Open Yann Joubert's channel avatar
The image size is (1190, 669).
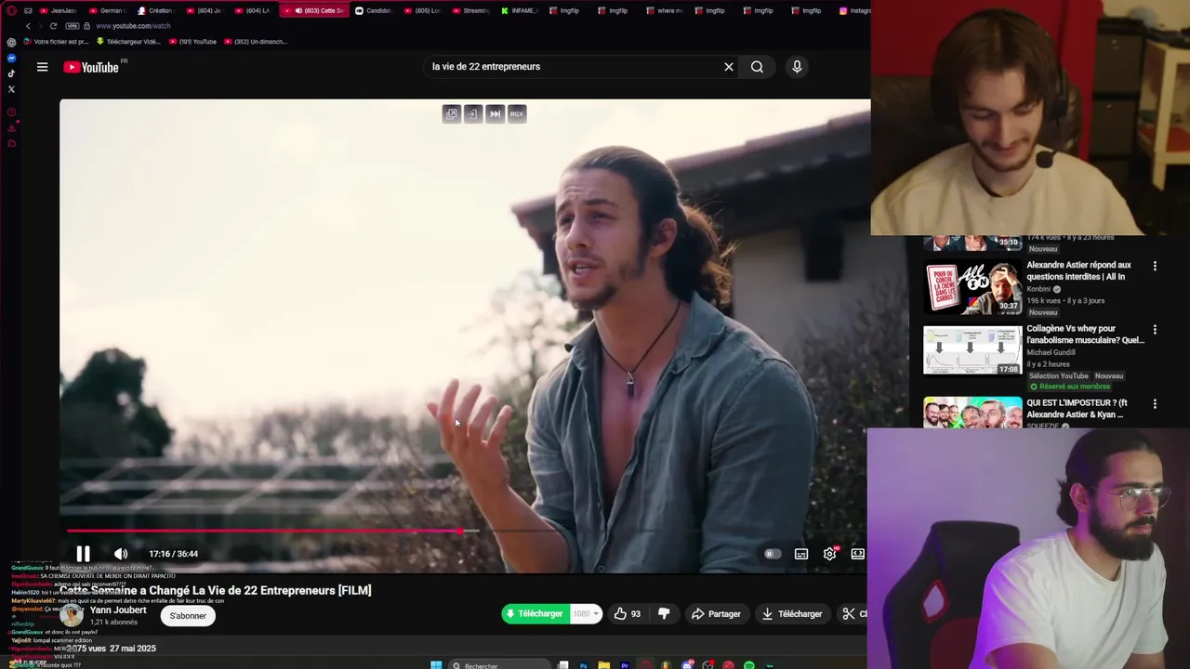coord(72,616)
